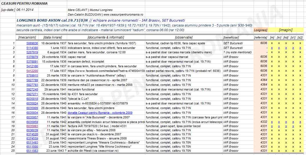Viewport: 306px width, 155px height.
Task: Select the '? (nu este mentionat)' beneficiary cell
Action: (238, 52)
